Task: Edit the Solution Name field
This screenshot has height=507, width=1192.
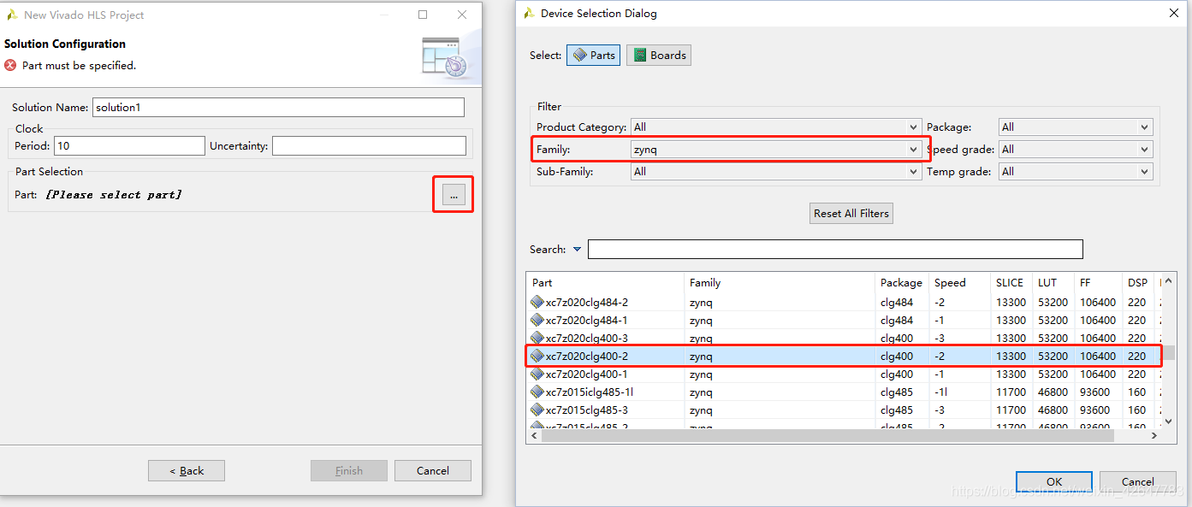Action: [278, 107]
